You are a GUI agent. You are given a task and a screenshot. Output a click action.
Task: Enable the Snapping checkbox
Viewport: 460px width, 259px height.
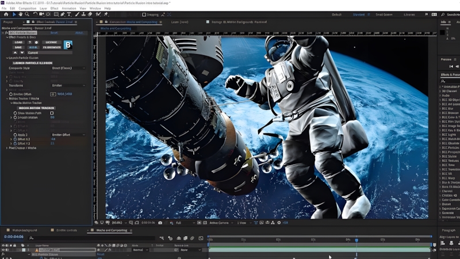pyautogui.click(x=144, y=14)
